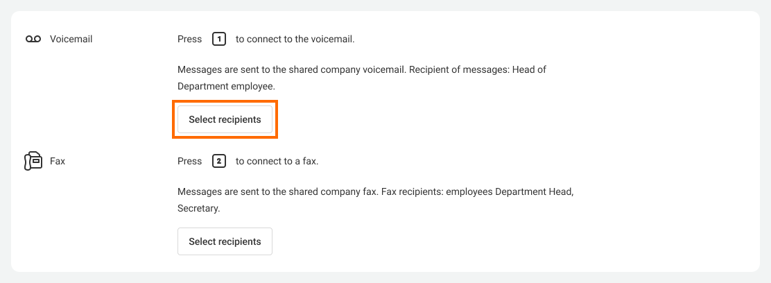Image resolution: width=771 pixels, height=283 pixels.
Task: Click the number 1 key icon
Action: click(219, 40)
